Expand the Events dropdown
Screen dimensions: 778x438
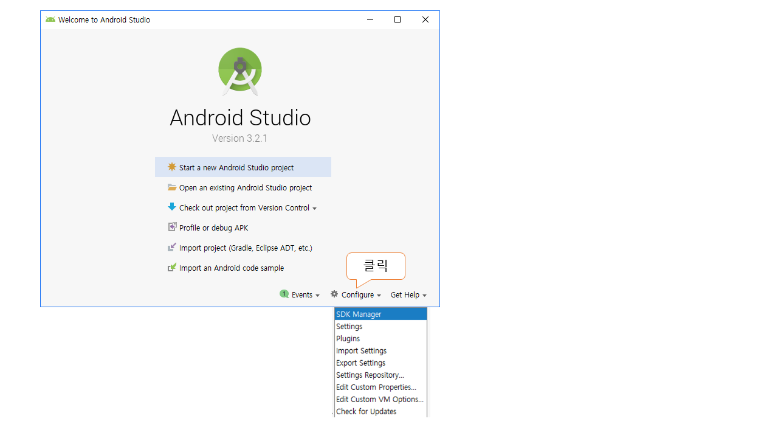(305, 295)
